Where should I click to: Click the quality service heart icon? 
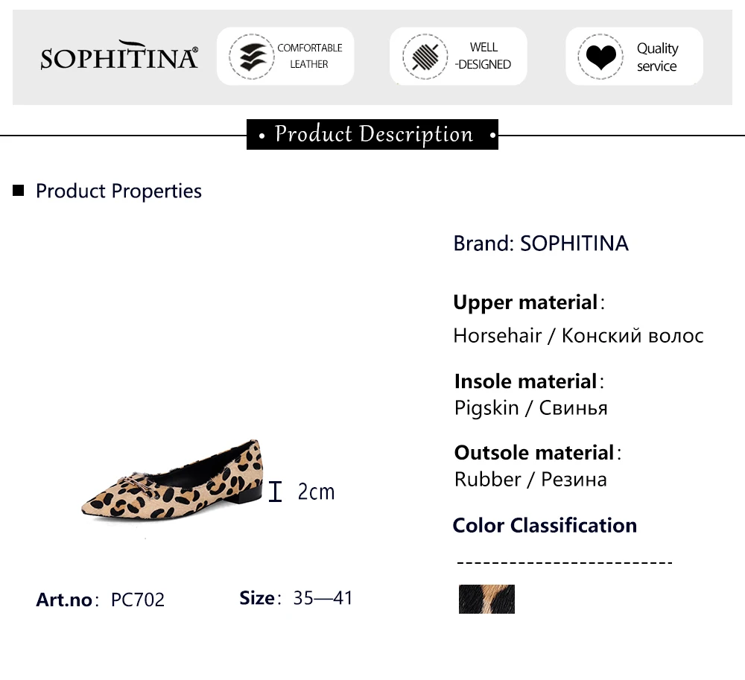pos(600,57)
